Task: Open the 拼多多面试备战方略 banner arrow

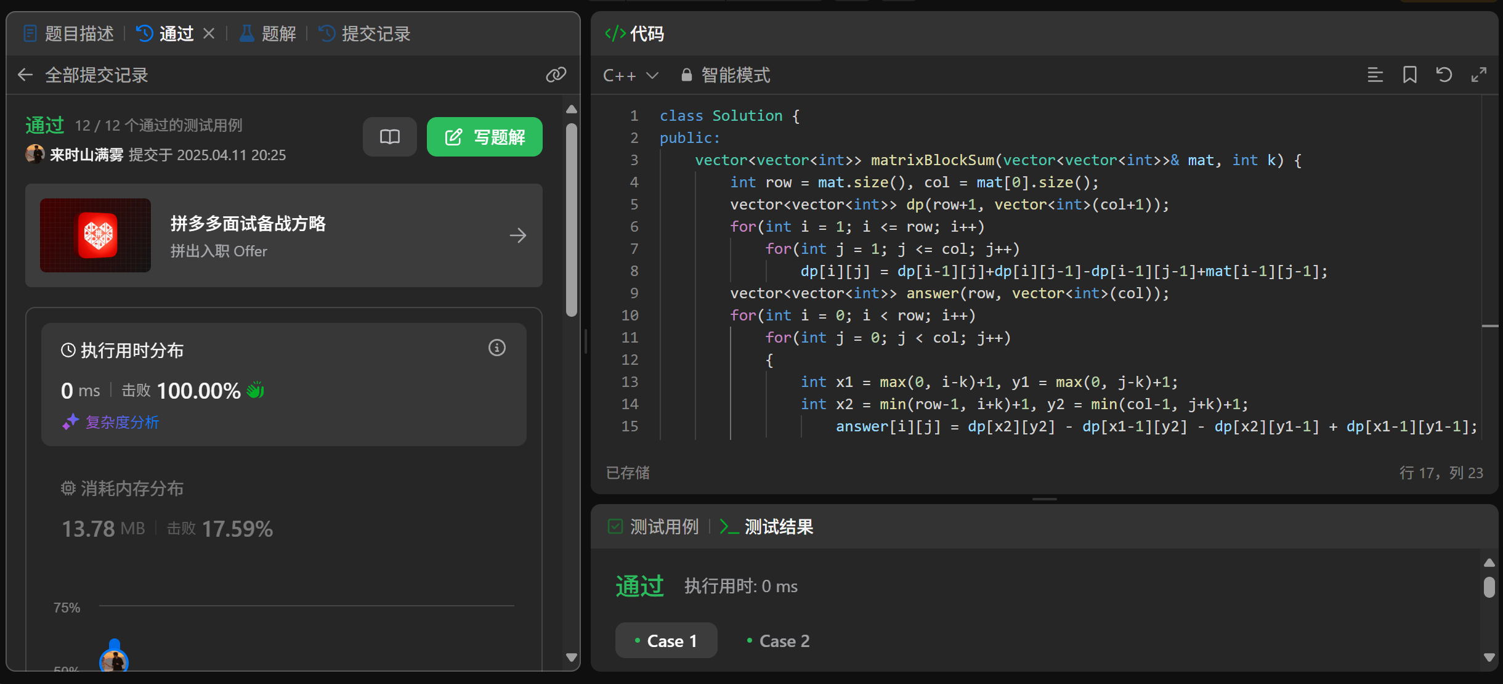Action: (x=517, y=235)
